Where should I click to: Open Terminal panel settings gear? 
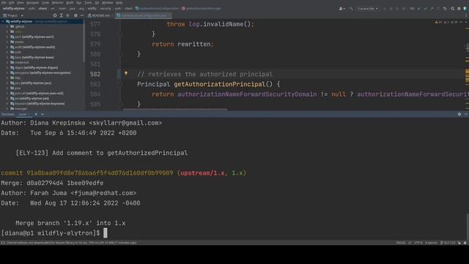point(459,114)
